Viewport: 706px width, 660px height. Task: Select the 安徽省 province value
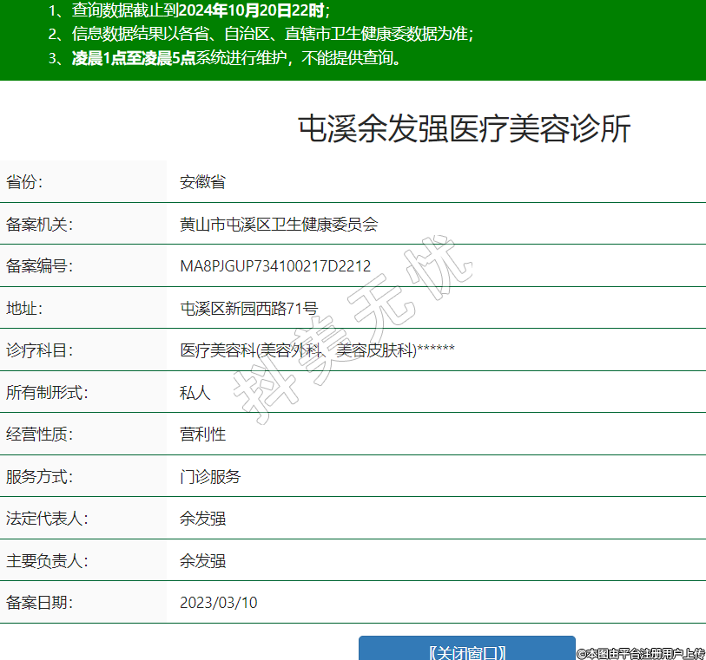pyautogui.click(x=202, y=182)
